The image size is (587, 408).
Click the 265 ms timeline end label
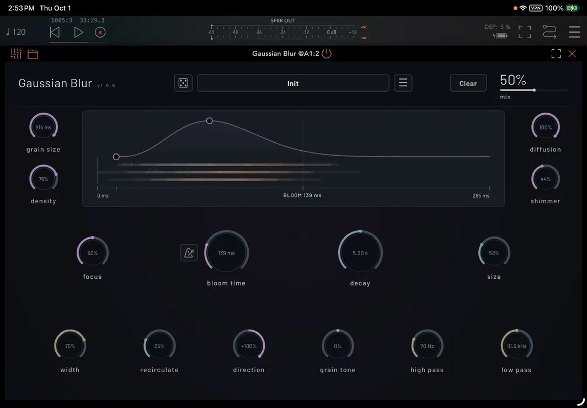[481, 195]
